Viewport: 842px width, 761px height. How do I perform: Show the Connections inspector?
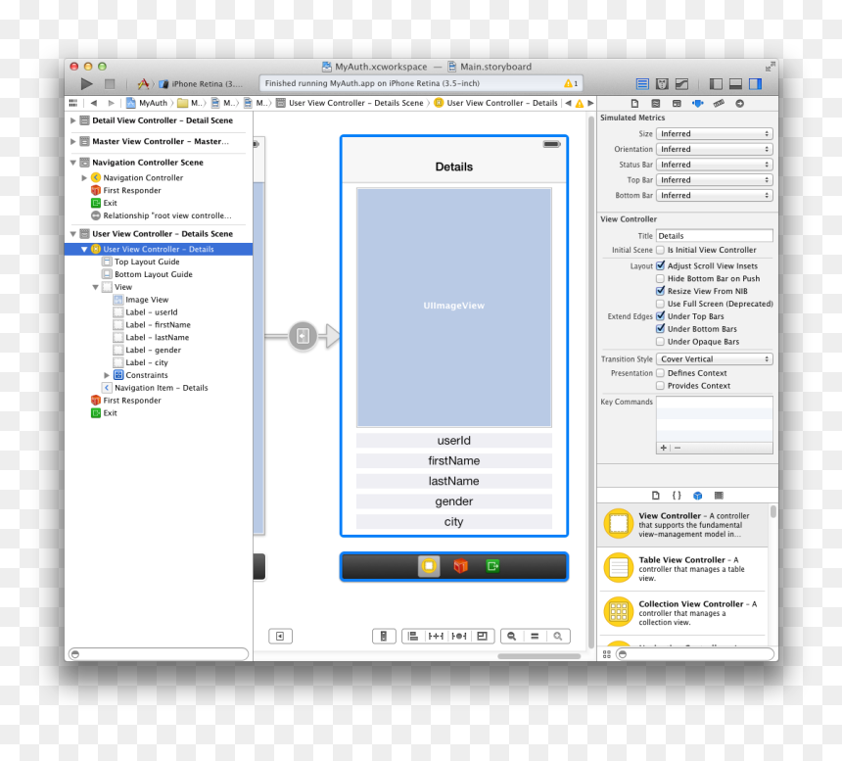pos(740,103)
